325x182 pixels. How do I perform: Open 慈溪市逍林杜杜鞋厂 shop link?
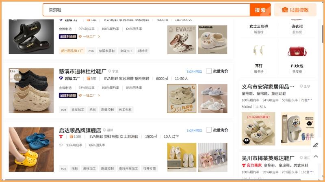click(x=82, y=71)
